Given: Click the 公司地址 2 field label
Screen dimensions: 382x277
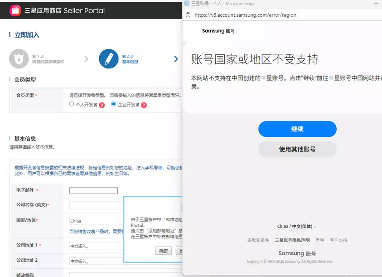Looking at the screenshot, I should coord(27,260).
